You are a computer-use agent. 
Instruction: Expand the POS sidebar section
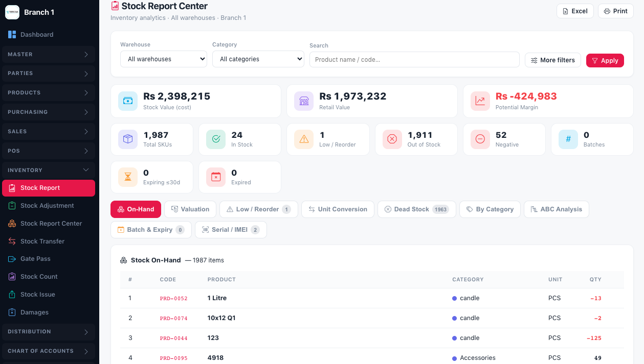[49, 151]
